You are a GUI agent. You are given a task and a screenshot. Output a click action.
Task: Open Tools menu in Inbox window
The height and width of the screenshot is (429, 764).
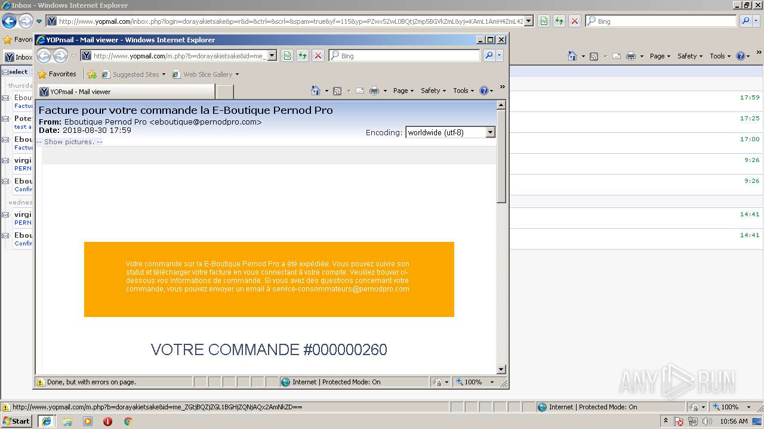pyautogui.click(x=720, y=56)
